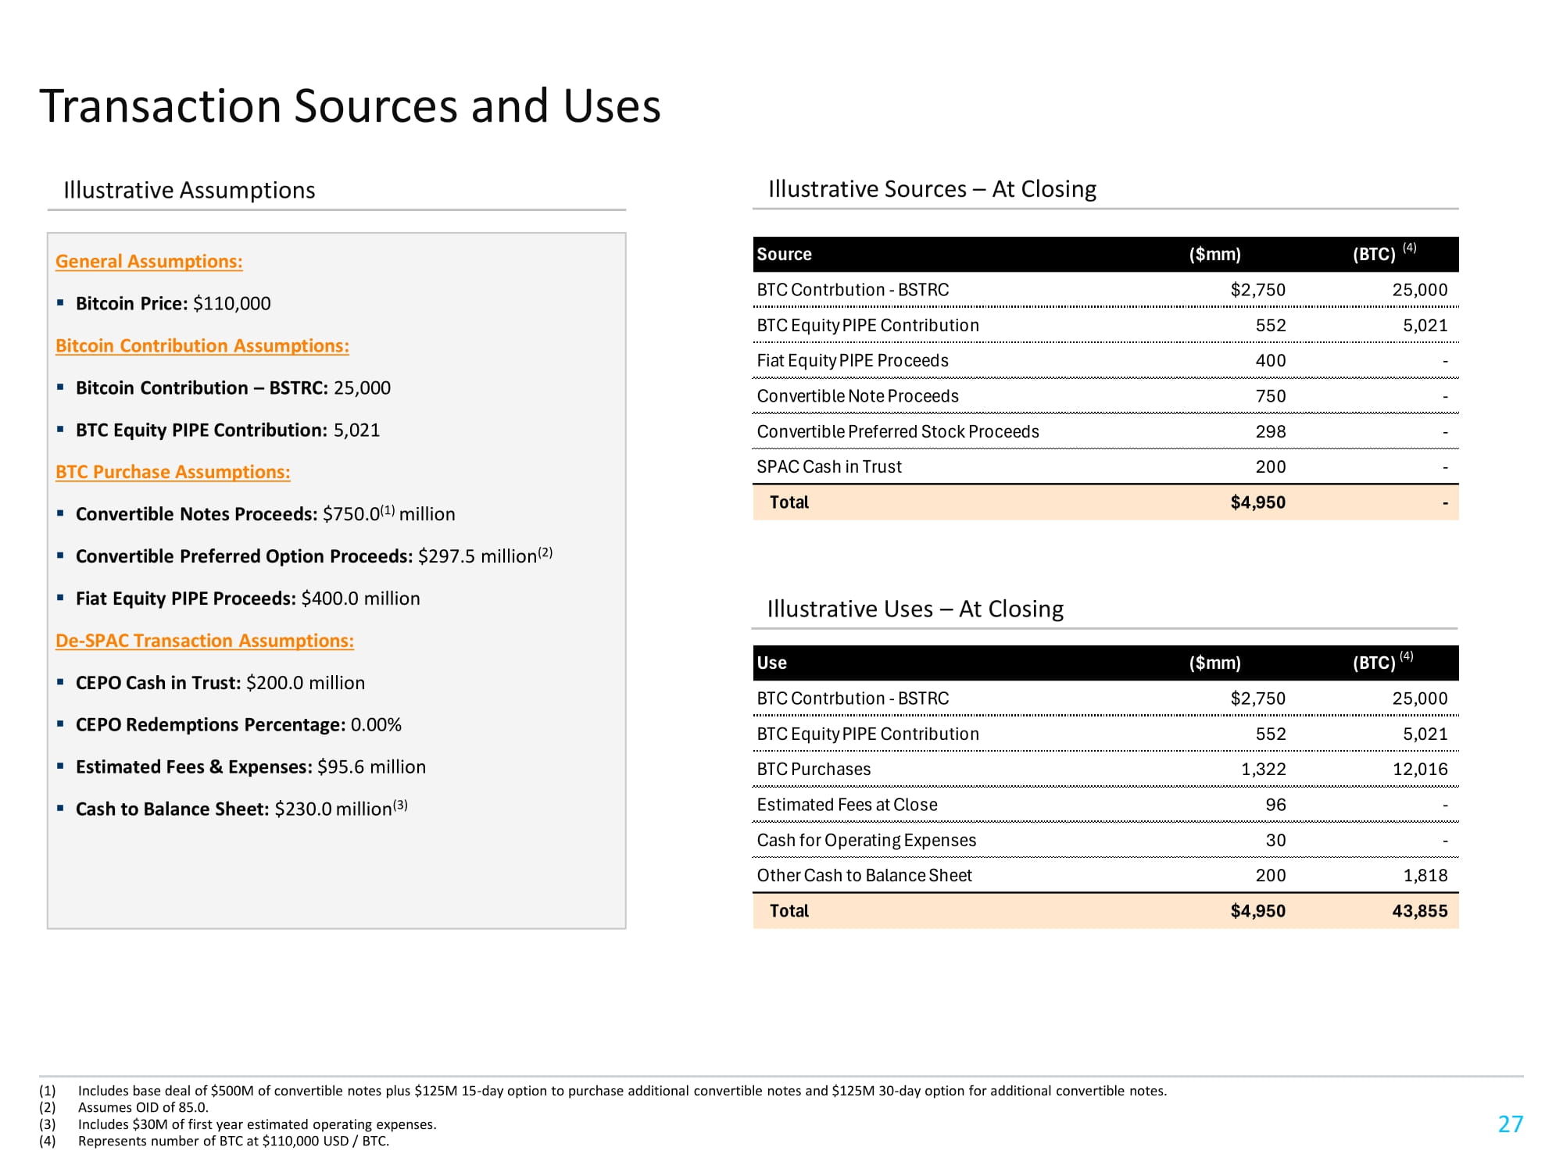
Task: Click the Illustrative Uses – At Closing heading
Action: (914, 609)
